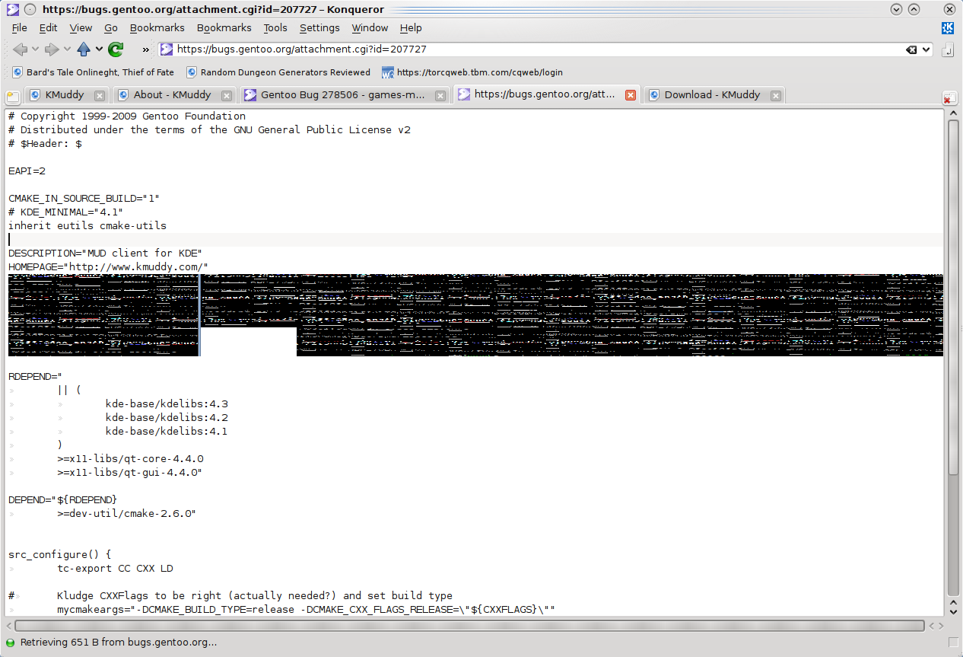Close current tab using far-right tab bar icon
Viewport: 963px width, 657px height.
point(949,97)
